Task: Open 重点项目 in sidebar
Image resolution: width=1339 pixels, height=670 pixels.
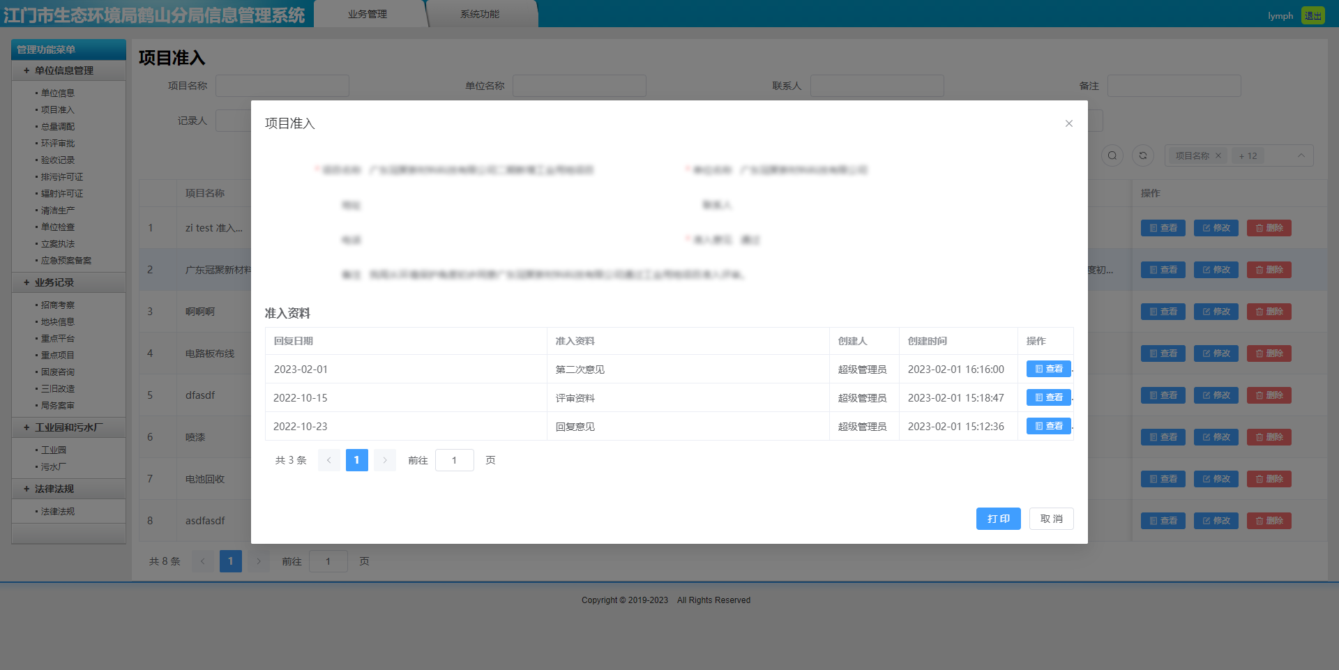Action: 57,355
